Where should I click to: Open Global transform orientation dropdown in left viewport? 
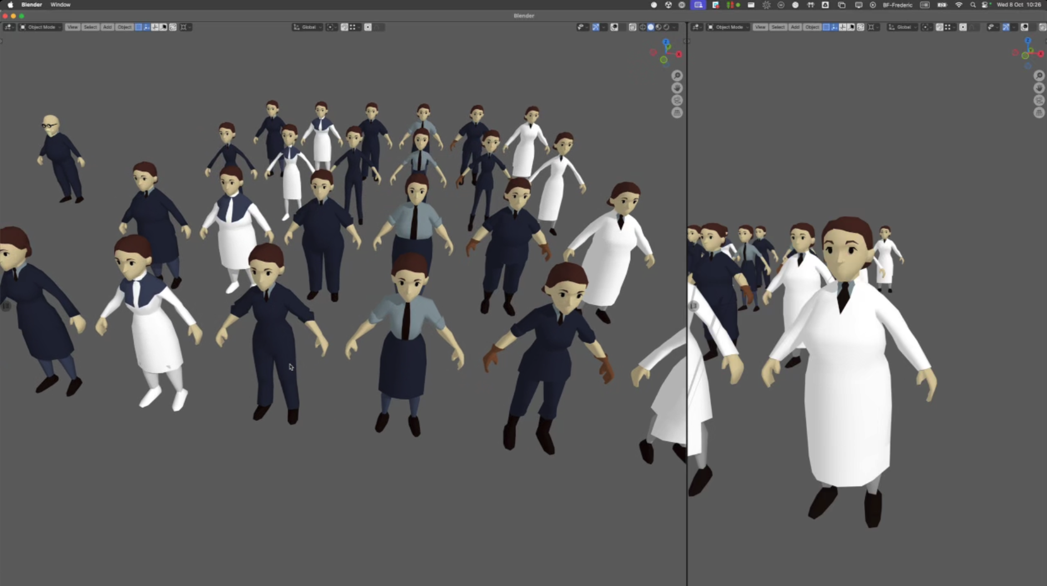(308, 27)
